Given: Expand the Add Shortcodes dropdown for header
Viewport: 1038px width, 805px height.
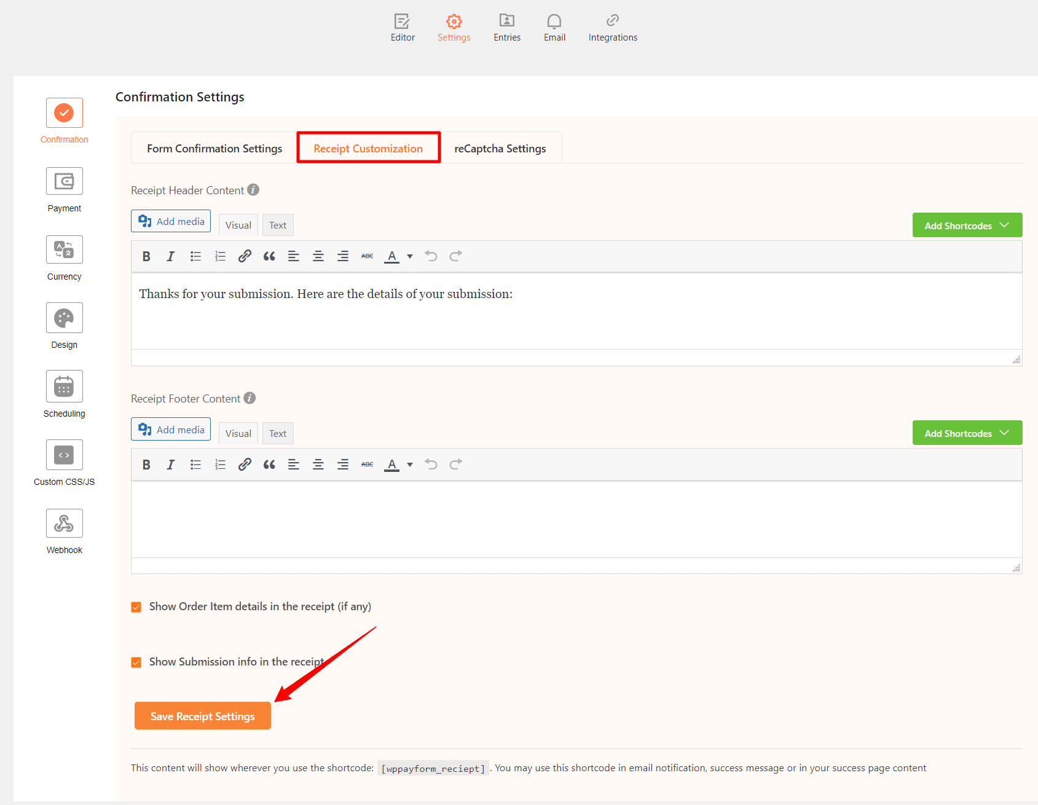Looking at the screenshot, I should [x=967, y=225].
